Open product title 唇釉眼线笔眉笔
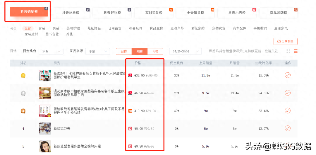This screenshot has width=316, height=155. coord(89,111)
